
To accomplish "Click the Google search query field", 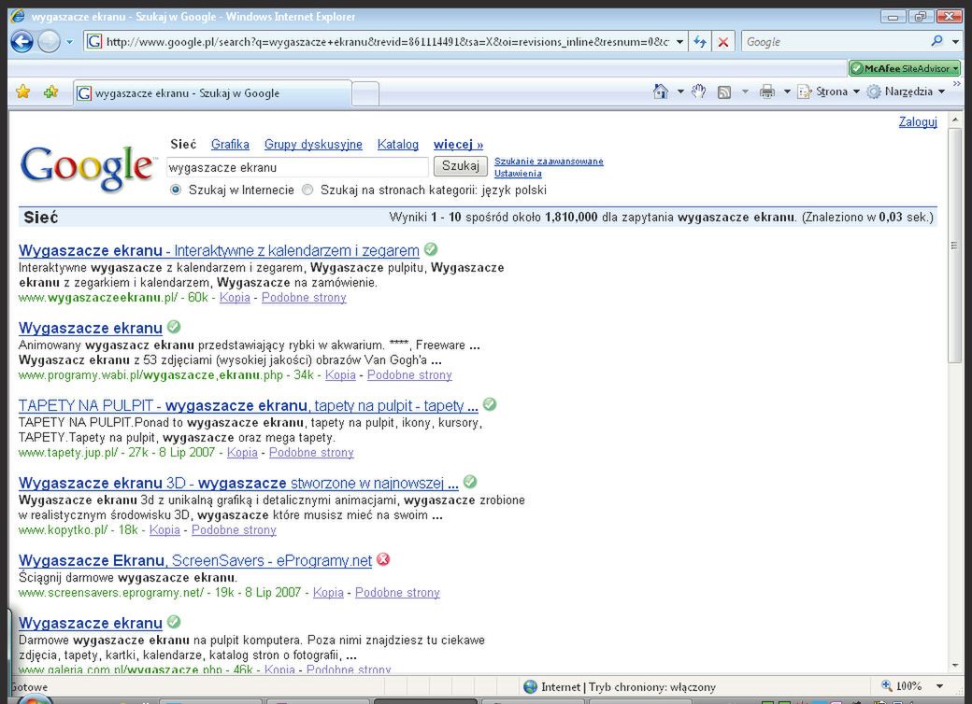I will coord(297,167).
